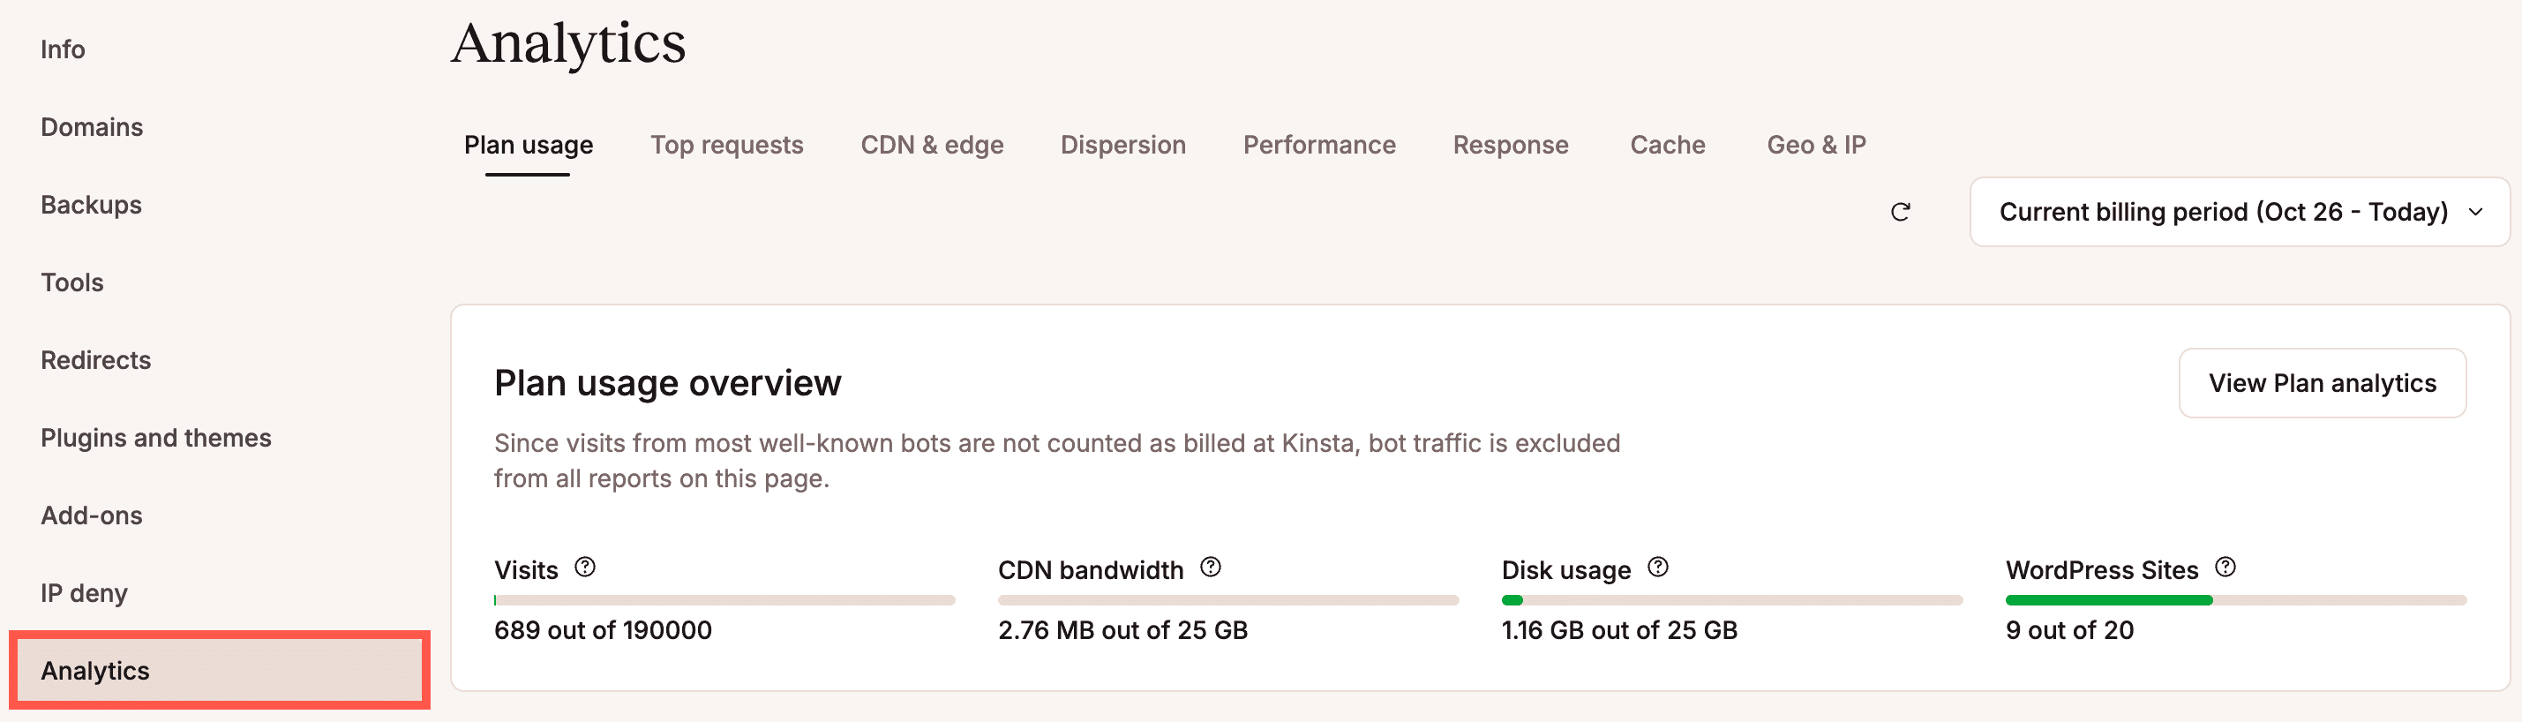Open the Visits help tooltip
The width and height of the screenshot is (2522, 722).
point(584,567)
